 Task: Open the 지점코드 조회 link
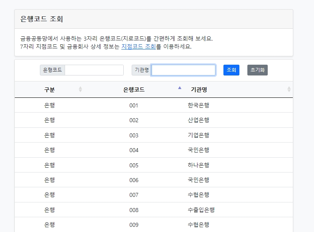pyautogui.click(x=138, y=46)
